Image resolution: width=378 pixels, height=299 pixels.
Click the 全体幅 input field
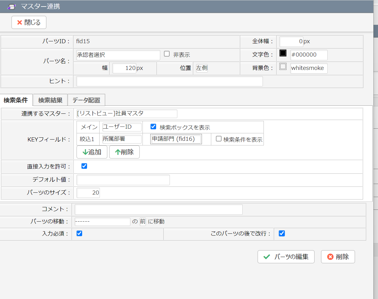[291, 41]
